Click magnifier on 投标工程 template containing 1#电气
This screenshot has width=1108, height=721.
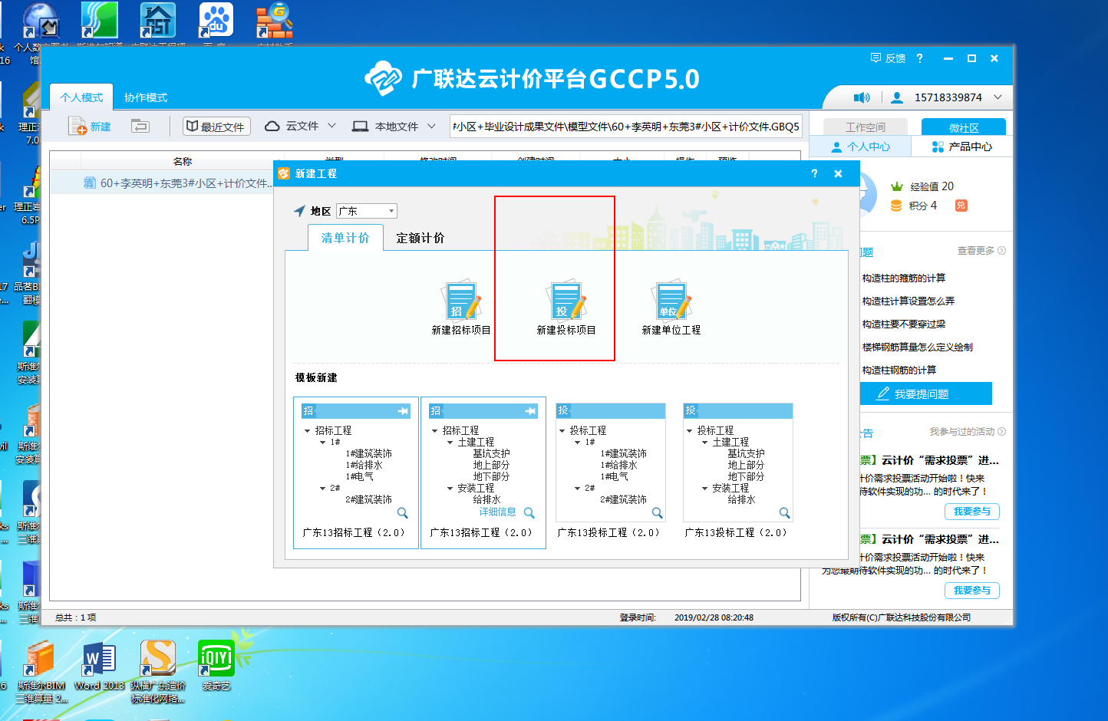tap(658, 512)
